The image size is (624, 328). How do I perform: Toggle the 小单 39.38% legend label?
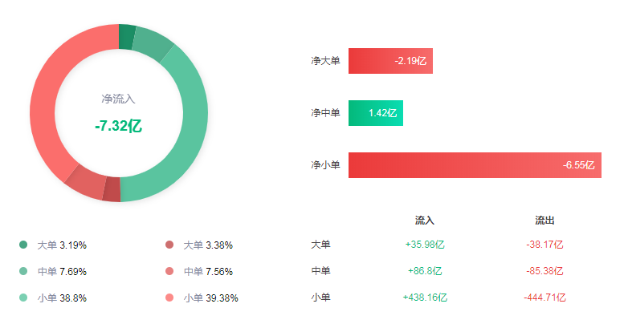coord(210,298)
